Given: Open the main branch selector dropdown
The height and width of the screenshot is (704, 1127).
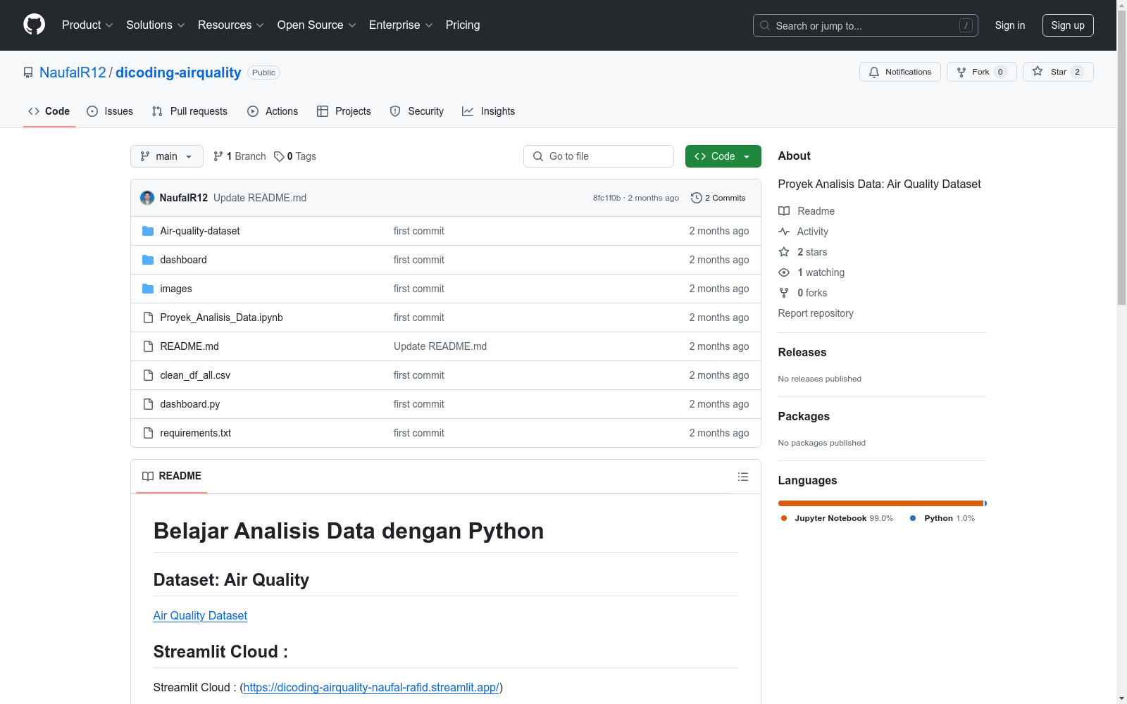Looking at the screenshot, I should [167, 156].
